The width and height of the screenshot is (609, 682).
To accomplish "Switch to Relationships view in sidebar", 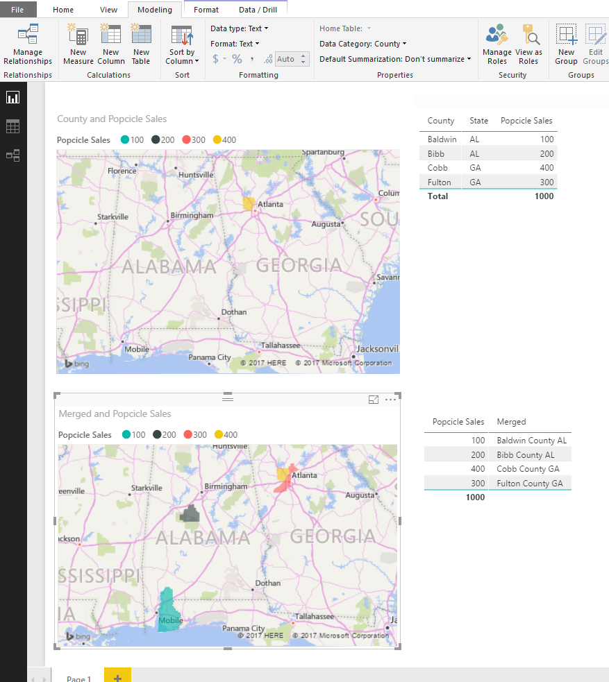I will pos(12,155).
